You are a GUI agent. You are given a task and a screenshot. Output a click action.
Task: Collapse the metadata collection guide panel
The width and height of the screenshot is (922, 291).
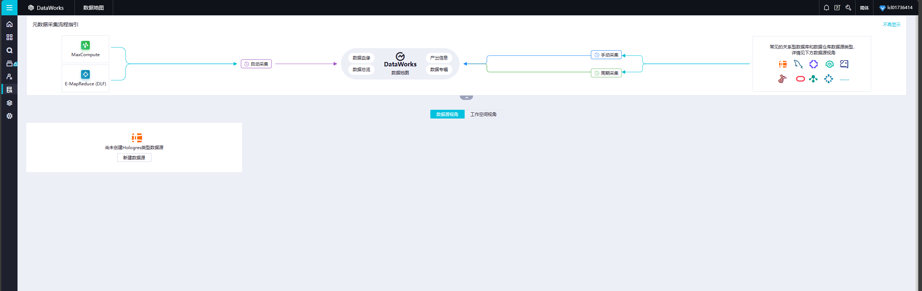coord(466,97)
